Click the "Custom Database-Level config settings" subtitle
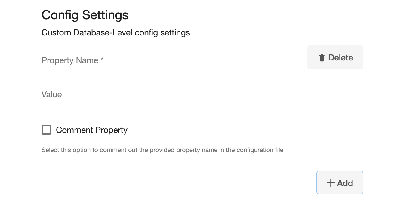This screenshot has height=217, width=400. pos(115,32)
